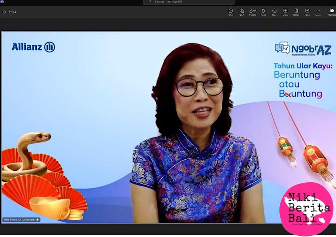Click the pin icon beside Jenie Feng Shui
The height and width of the screenshot is (237, 336).
38,220
